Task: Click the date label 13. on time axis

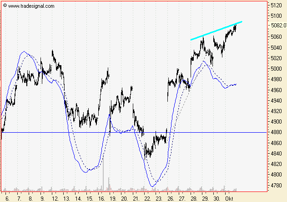Action: pos(66,199)
